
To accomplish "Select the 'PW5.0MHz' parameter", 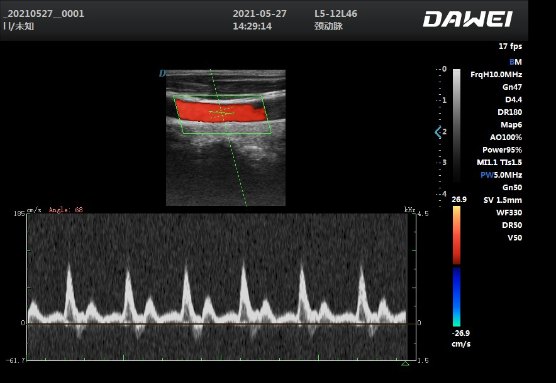I will coord(501,175).
